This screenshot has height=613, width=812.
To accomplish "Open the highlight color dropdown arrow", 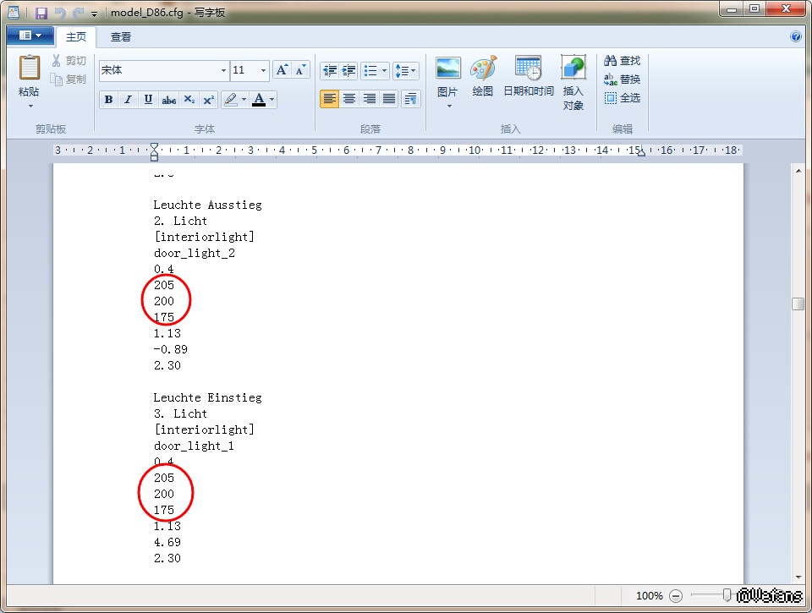I will (x=244, y=100).
